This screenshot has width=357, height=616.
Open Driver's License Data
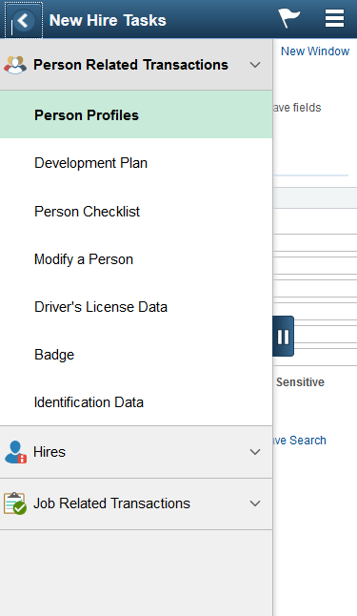point(136,307)
